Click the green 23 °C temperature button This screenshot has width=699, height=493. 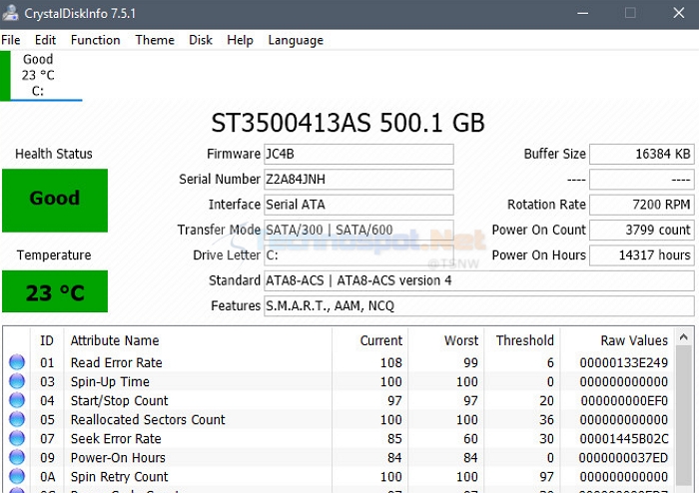click(55, 291)
